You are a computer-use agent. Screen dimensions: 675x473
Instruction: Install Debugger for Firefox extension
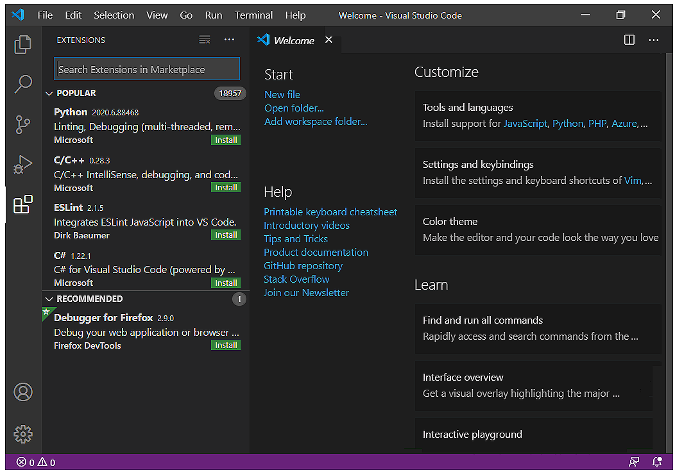click(226, 345)
